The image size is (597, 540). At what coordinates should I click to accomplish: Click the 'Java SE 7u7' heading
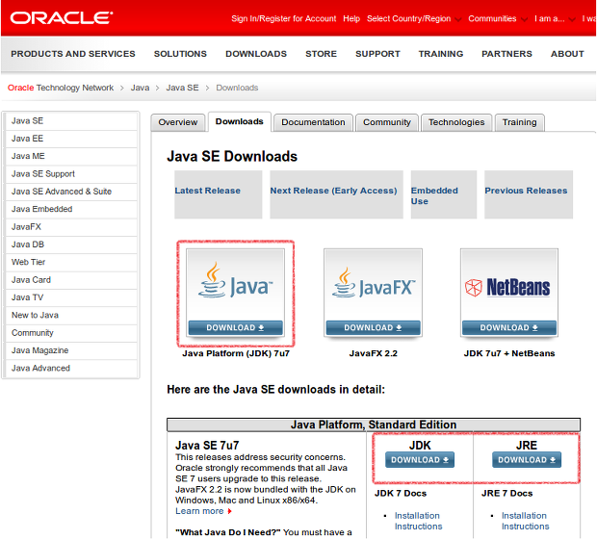click(207, 446)
